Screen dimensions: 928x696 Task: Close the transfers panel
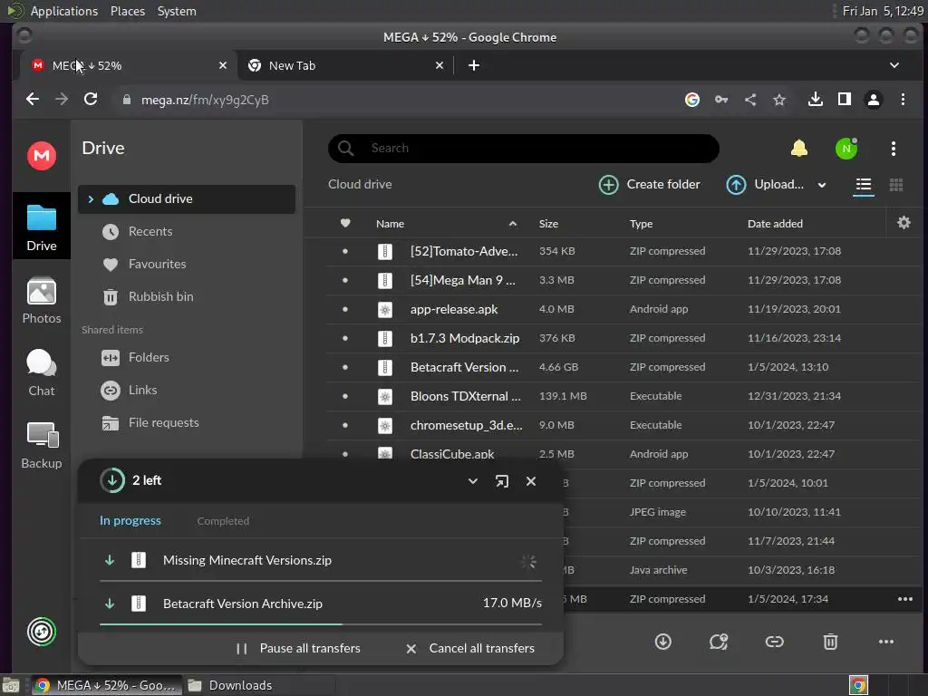(531, 481)
